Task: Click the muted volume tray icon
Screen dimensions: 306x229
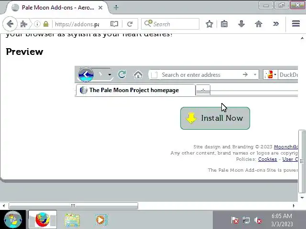Action: tap(258, 220)
